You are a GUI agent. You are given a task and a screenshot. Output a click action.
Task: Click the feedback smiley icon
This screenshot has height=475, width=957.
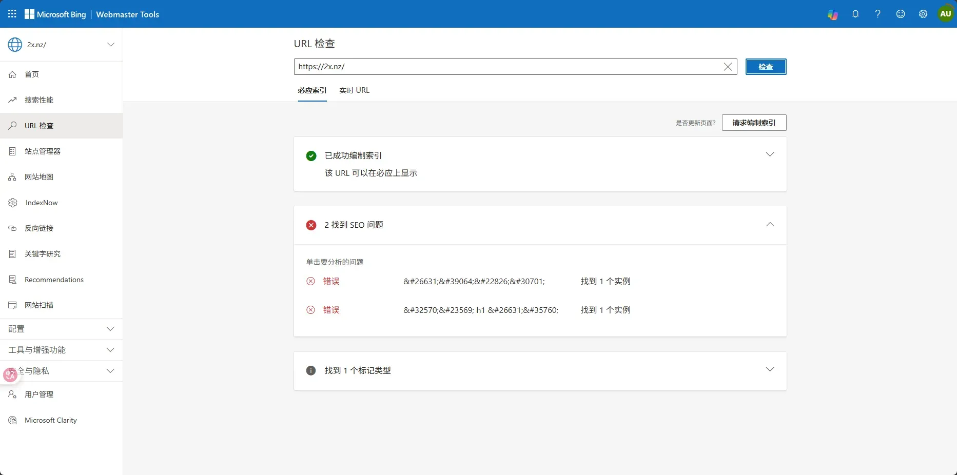901,14
